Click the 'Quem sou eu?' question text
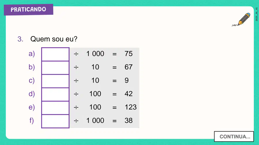The image size is (259, 145). click(x=54, y=39)
